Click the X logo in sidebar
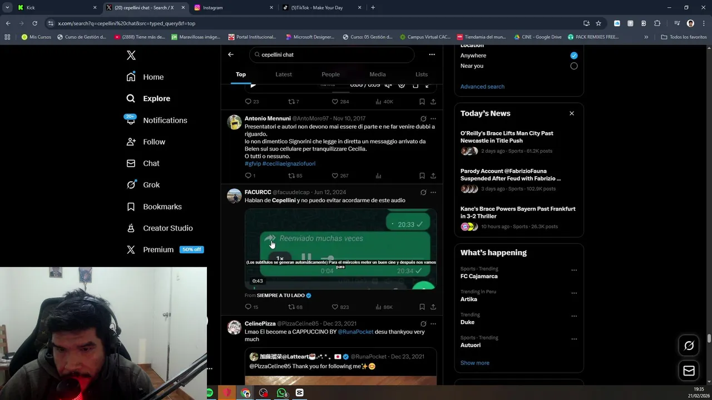Viewport: 712px width, 400px height. click(x=131, y=55)
